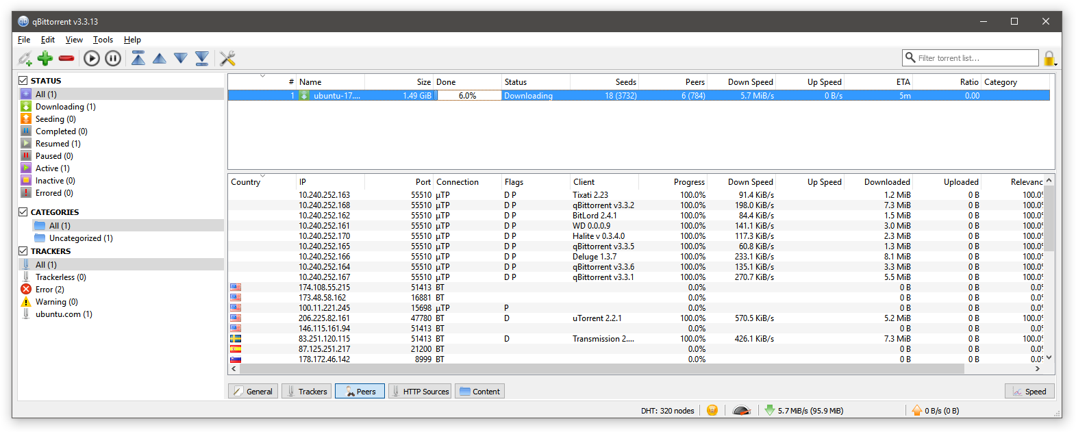Click Sweden flag for peer 83.251.120.115
The image size is (1076, 432).
(x=236, y=338)
